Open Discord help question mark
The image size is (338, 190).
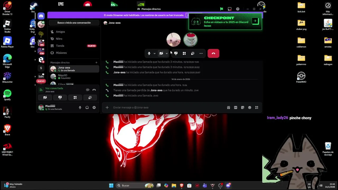coord(238,9)
